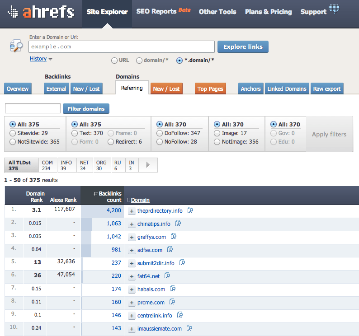Open explore icon next to graffys.com

click(173, 236)
